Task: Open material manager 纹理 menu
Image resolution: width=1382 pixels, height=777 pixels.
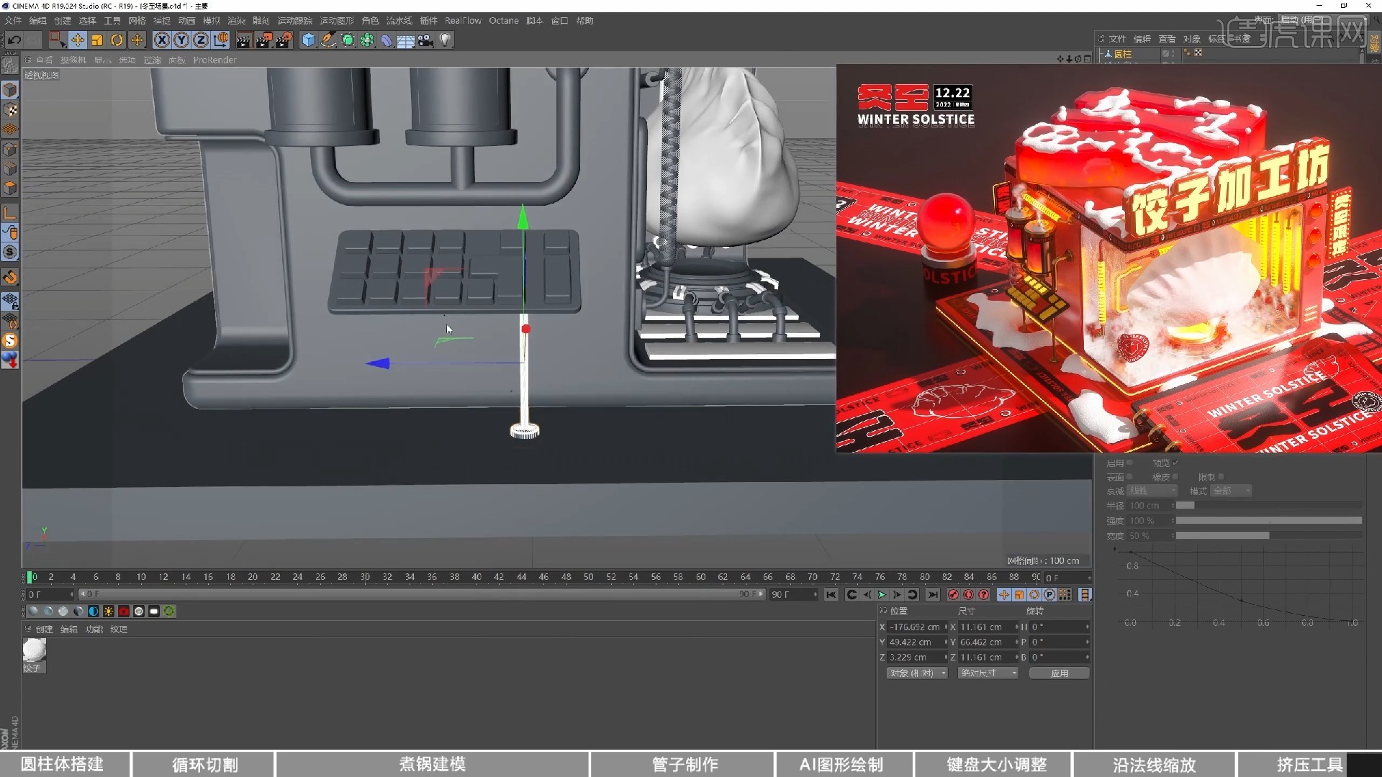Action: pos(119,630)
